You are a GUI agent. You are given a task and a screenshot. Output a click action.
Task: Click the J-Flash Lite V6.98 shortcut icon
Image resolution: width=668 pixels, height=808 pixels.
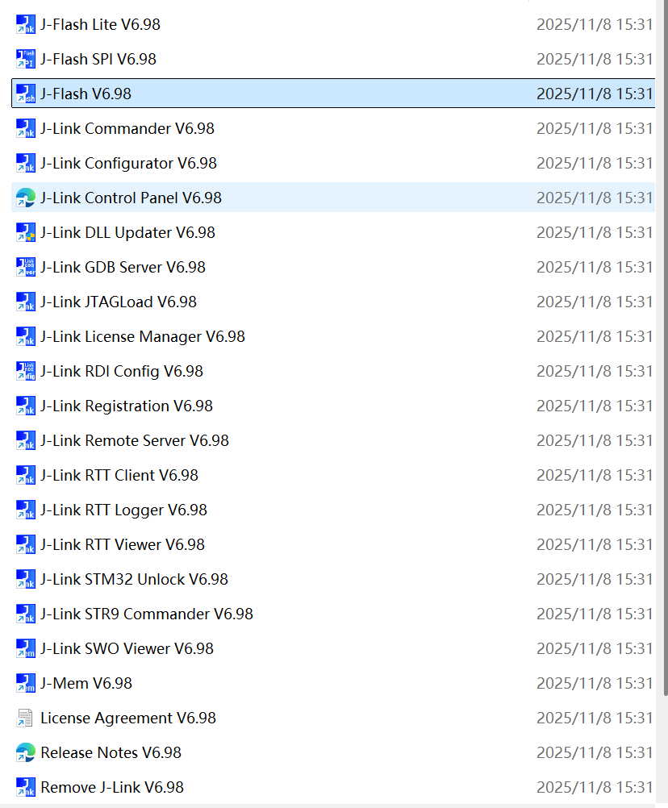click(26, 24)
